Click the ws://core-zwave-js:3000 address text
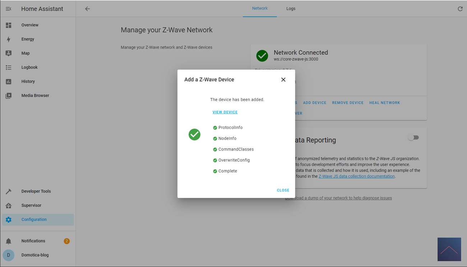The image size is (467, 267). coord(296,59)
